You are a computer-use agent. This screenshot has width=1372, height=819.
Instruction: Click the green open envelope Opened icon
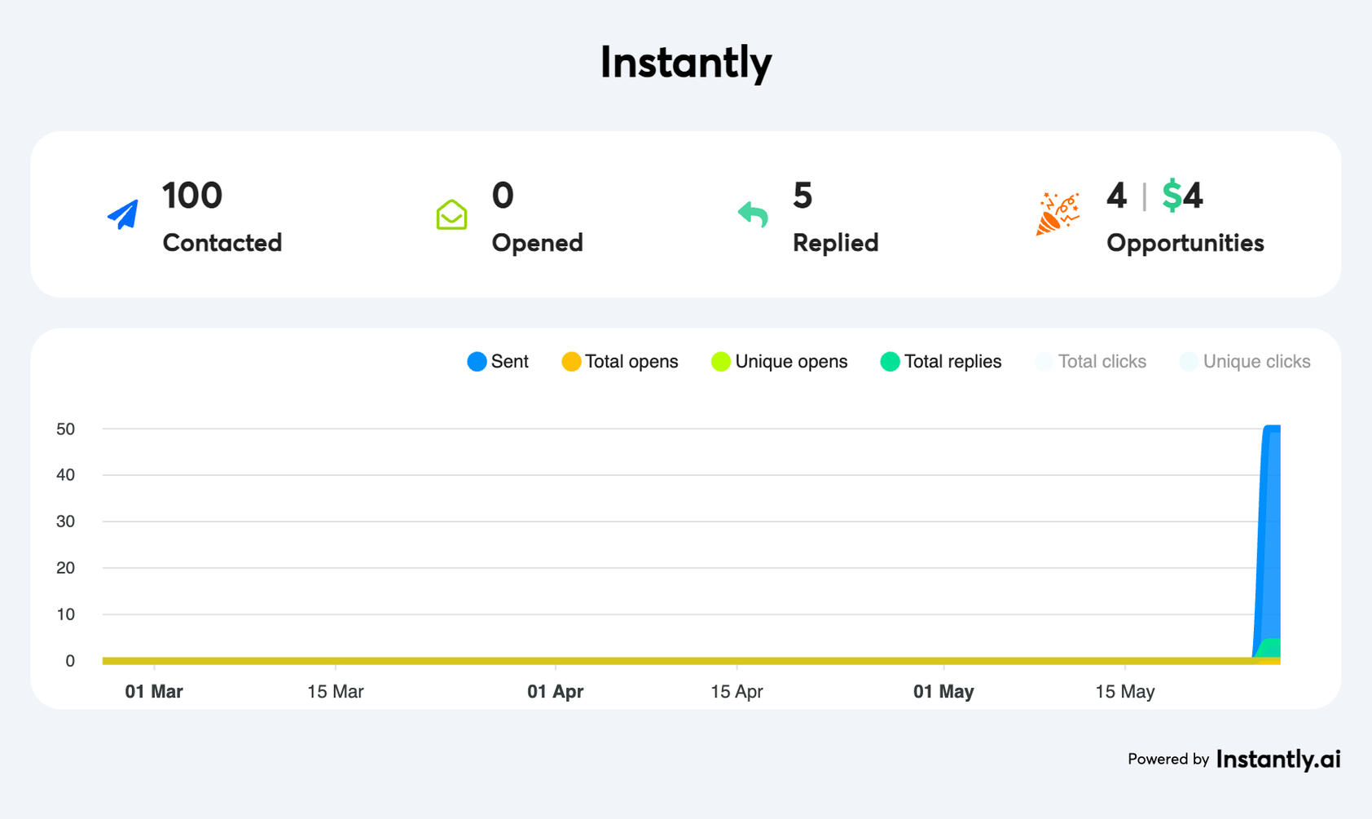[x=451, y=215]
